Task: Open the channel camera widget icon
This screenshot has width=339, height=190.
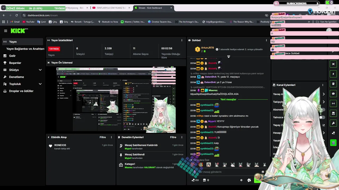Action: pos(333,113)
